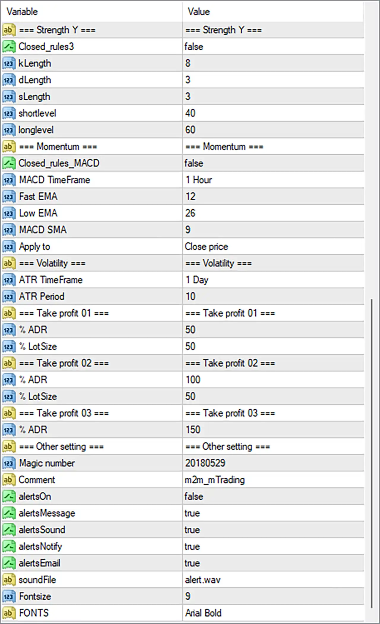Select the alertsNotify variable name
The height and width of the screenshot is (624, 380).
(x=40, y=547)
